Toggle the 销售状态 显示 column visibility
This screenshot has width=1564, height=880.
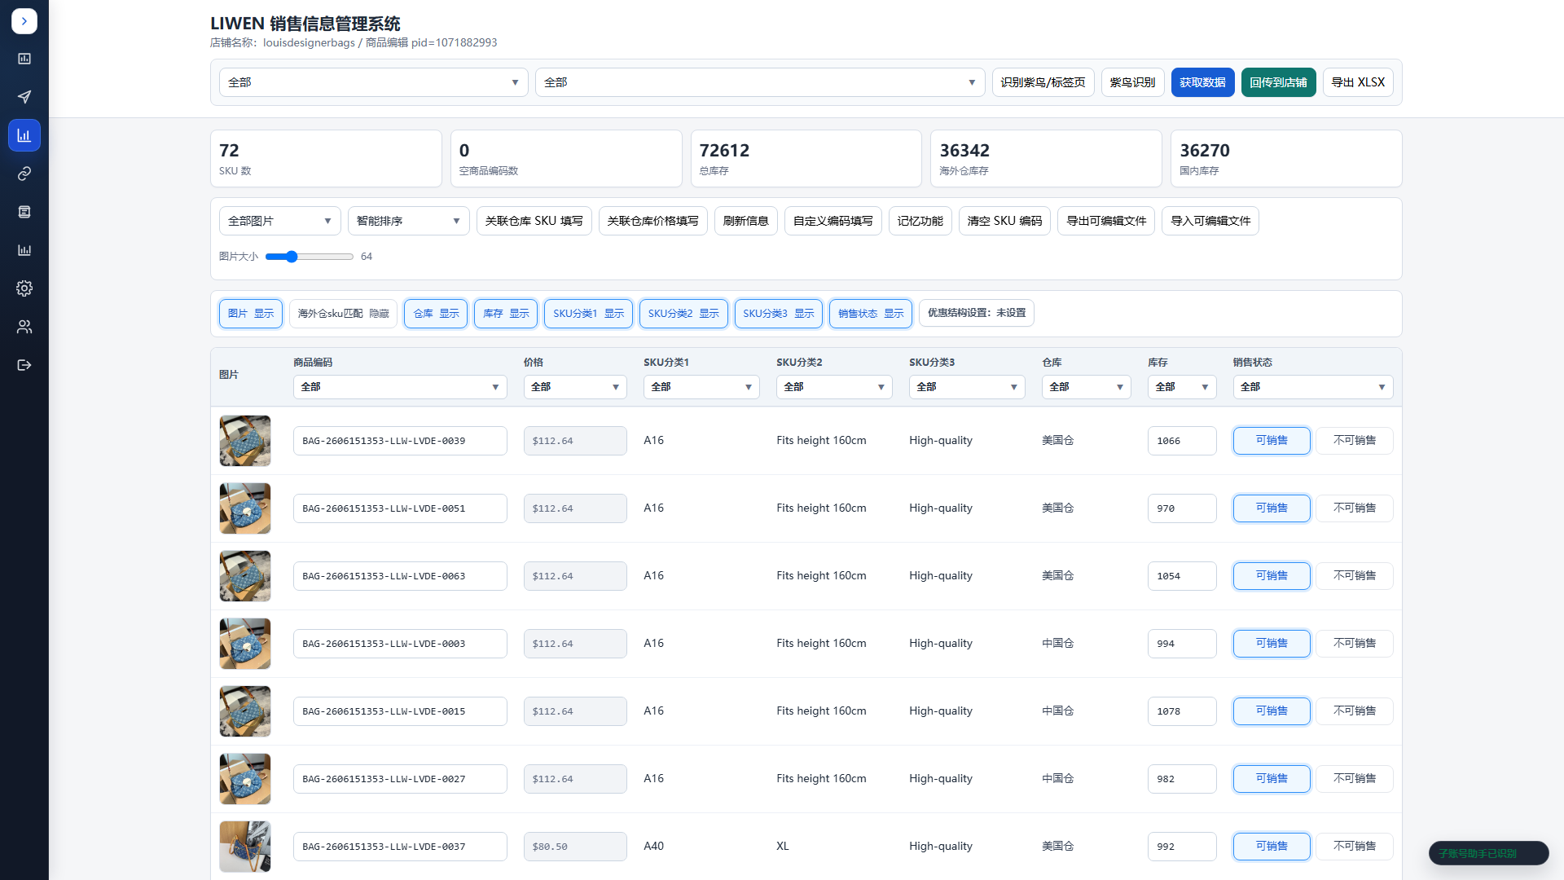pyautogui.click(x=871, y=314)
